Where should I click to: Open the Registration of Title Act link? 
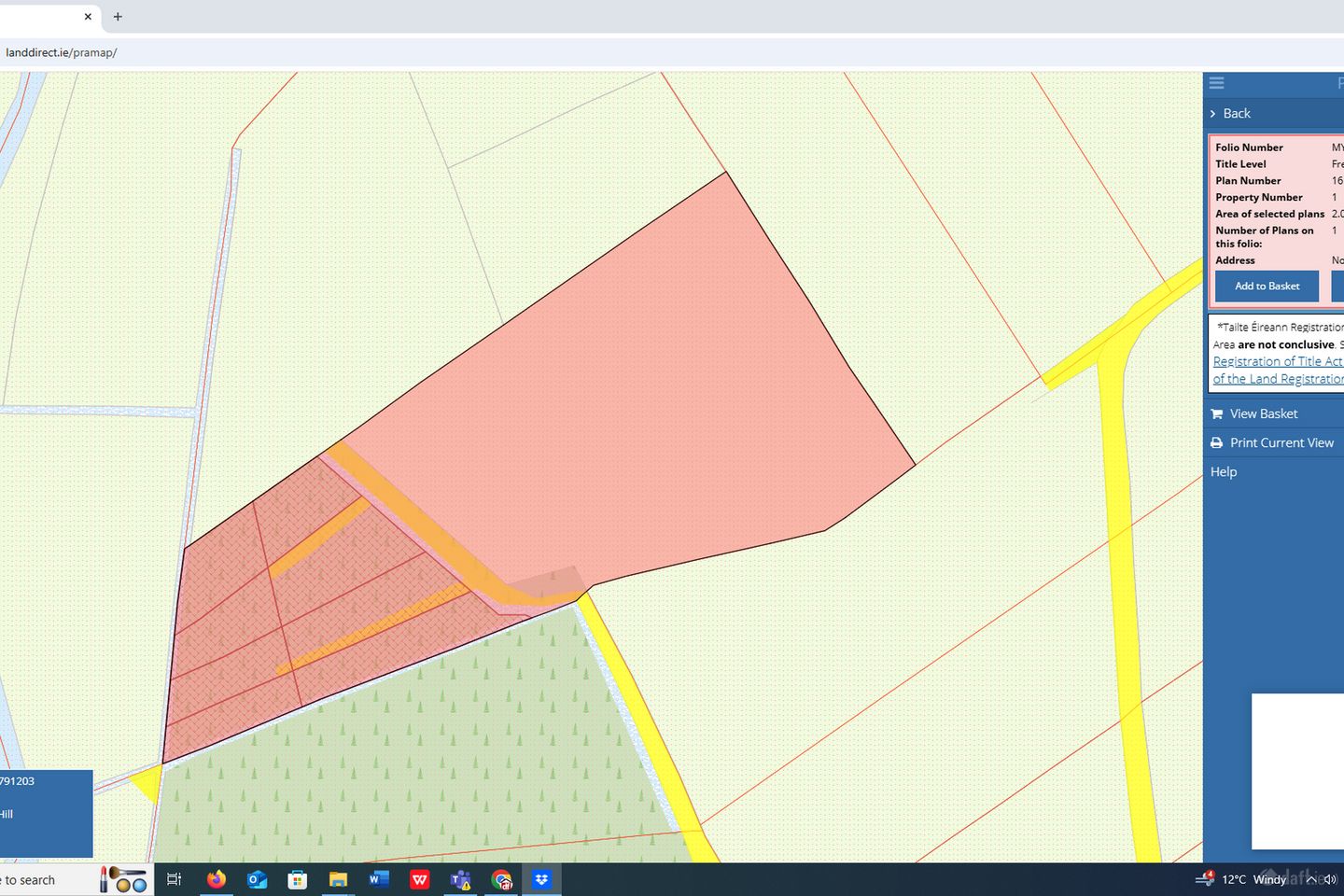click(x=1277, y=361)
